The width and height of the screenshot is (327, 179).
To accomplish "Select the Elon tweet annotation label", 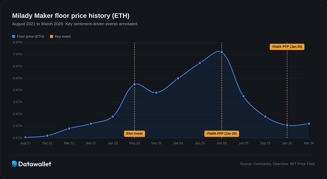I will (x=134, y=134).
